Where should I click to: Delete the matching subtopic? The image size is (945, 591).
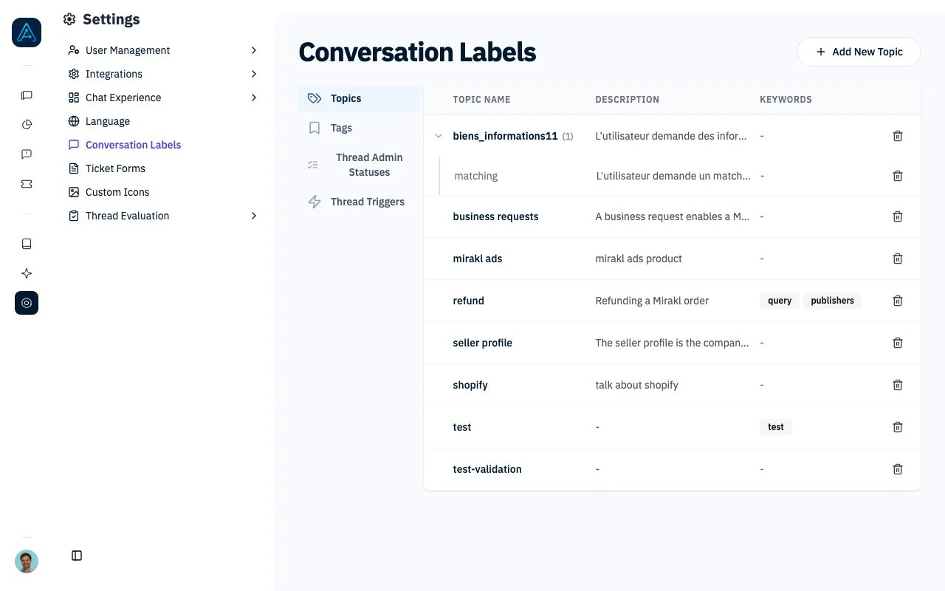[x=898, y=176]
